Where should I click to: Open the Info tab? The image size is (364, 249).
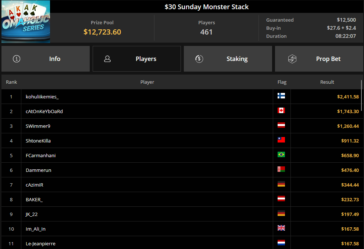click(46, 59)
